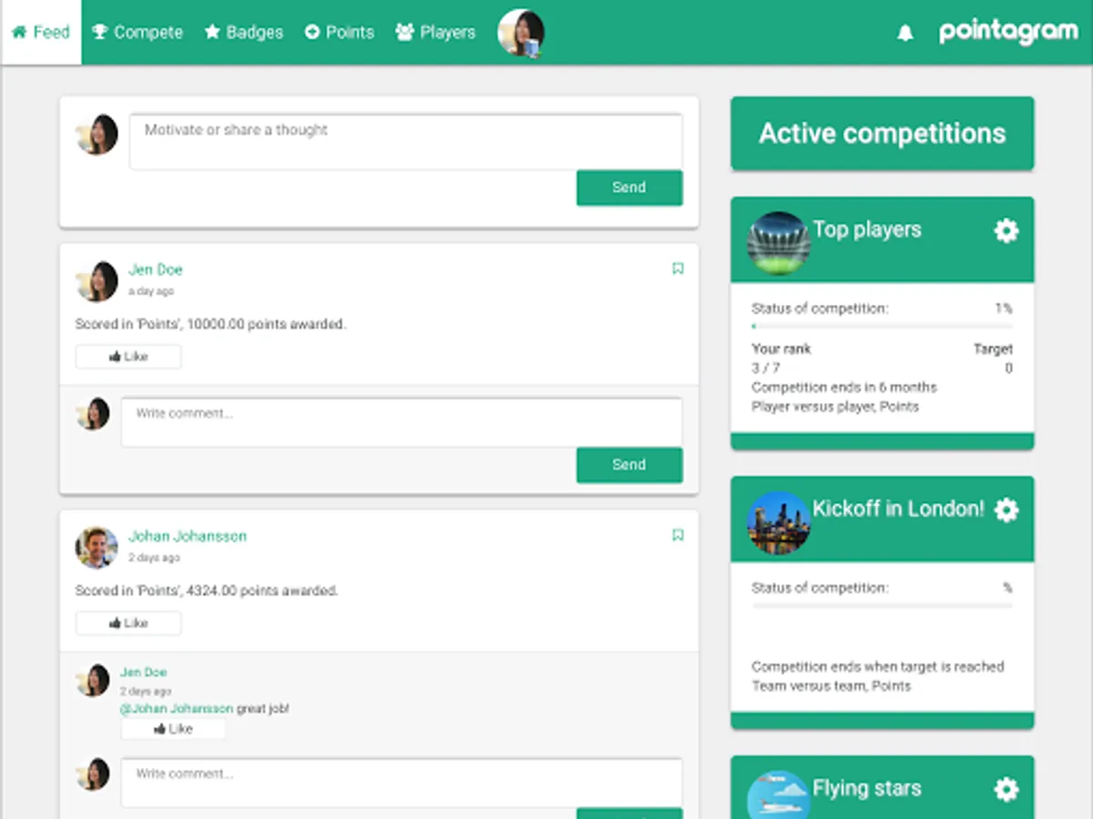Like Jen Doe's 'great job' comment

coord(173,729)
